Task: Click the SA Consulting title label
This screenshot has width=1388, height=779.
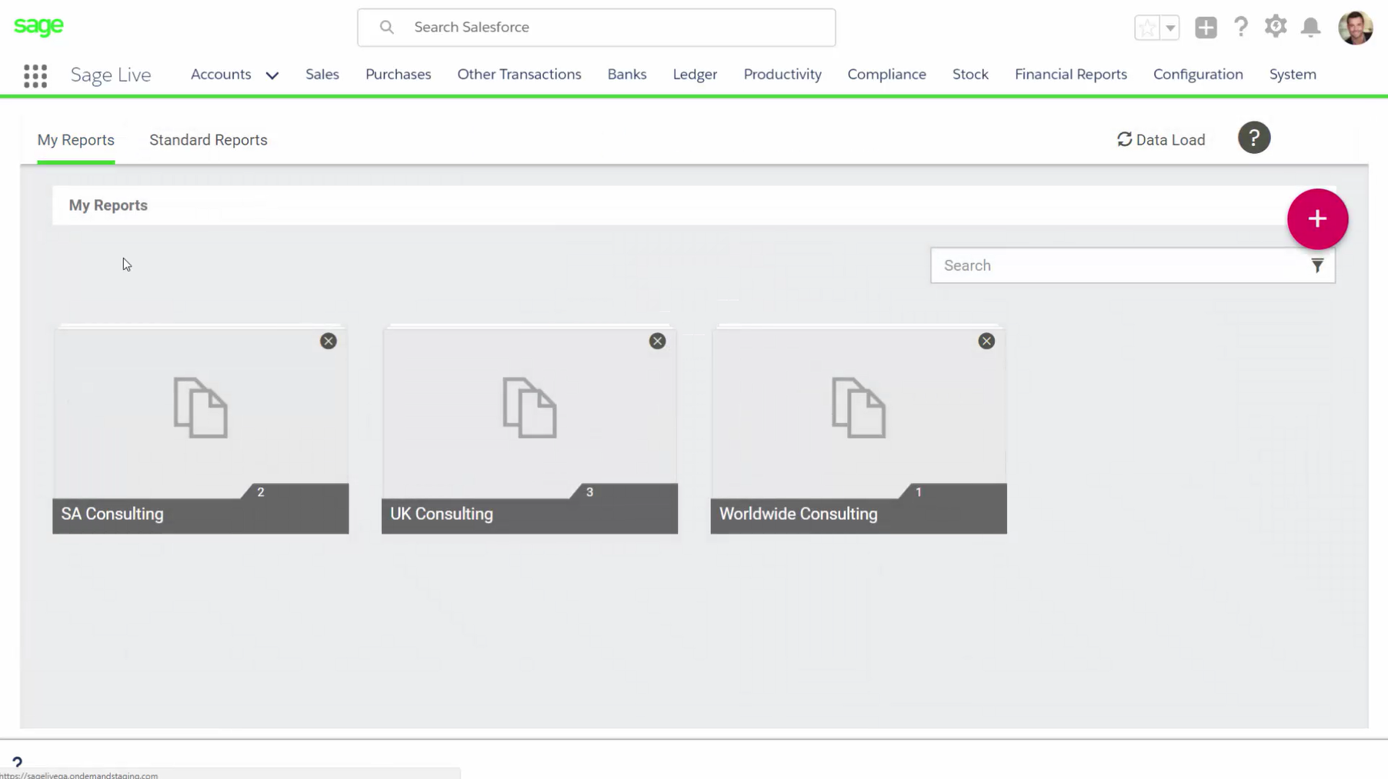Action: pos(112,514)
